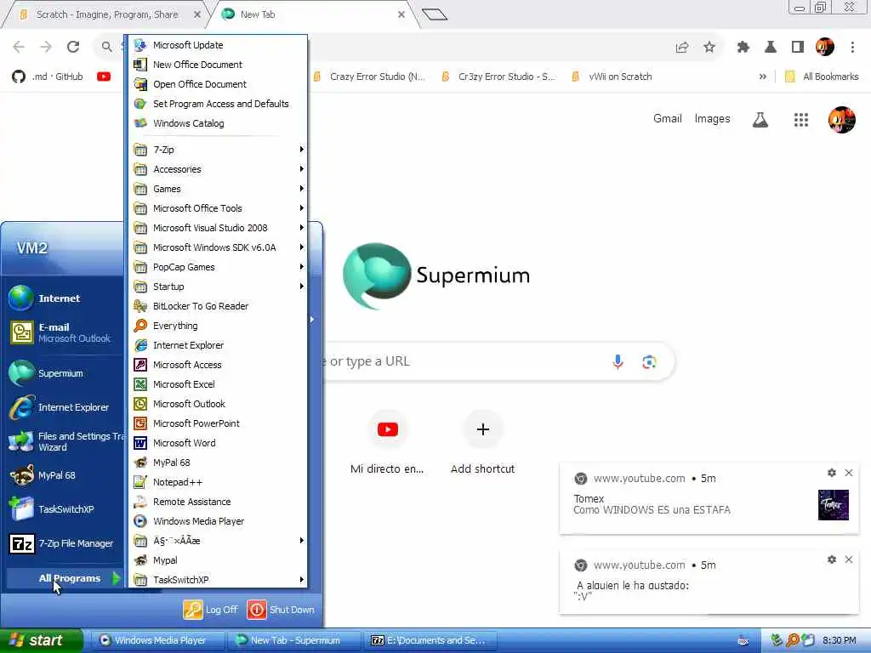
Task: Click the Gmail link
Action: 667,119
